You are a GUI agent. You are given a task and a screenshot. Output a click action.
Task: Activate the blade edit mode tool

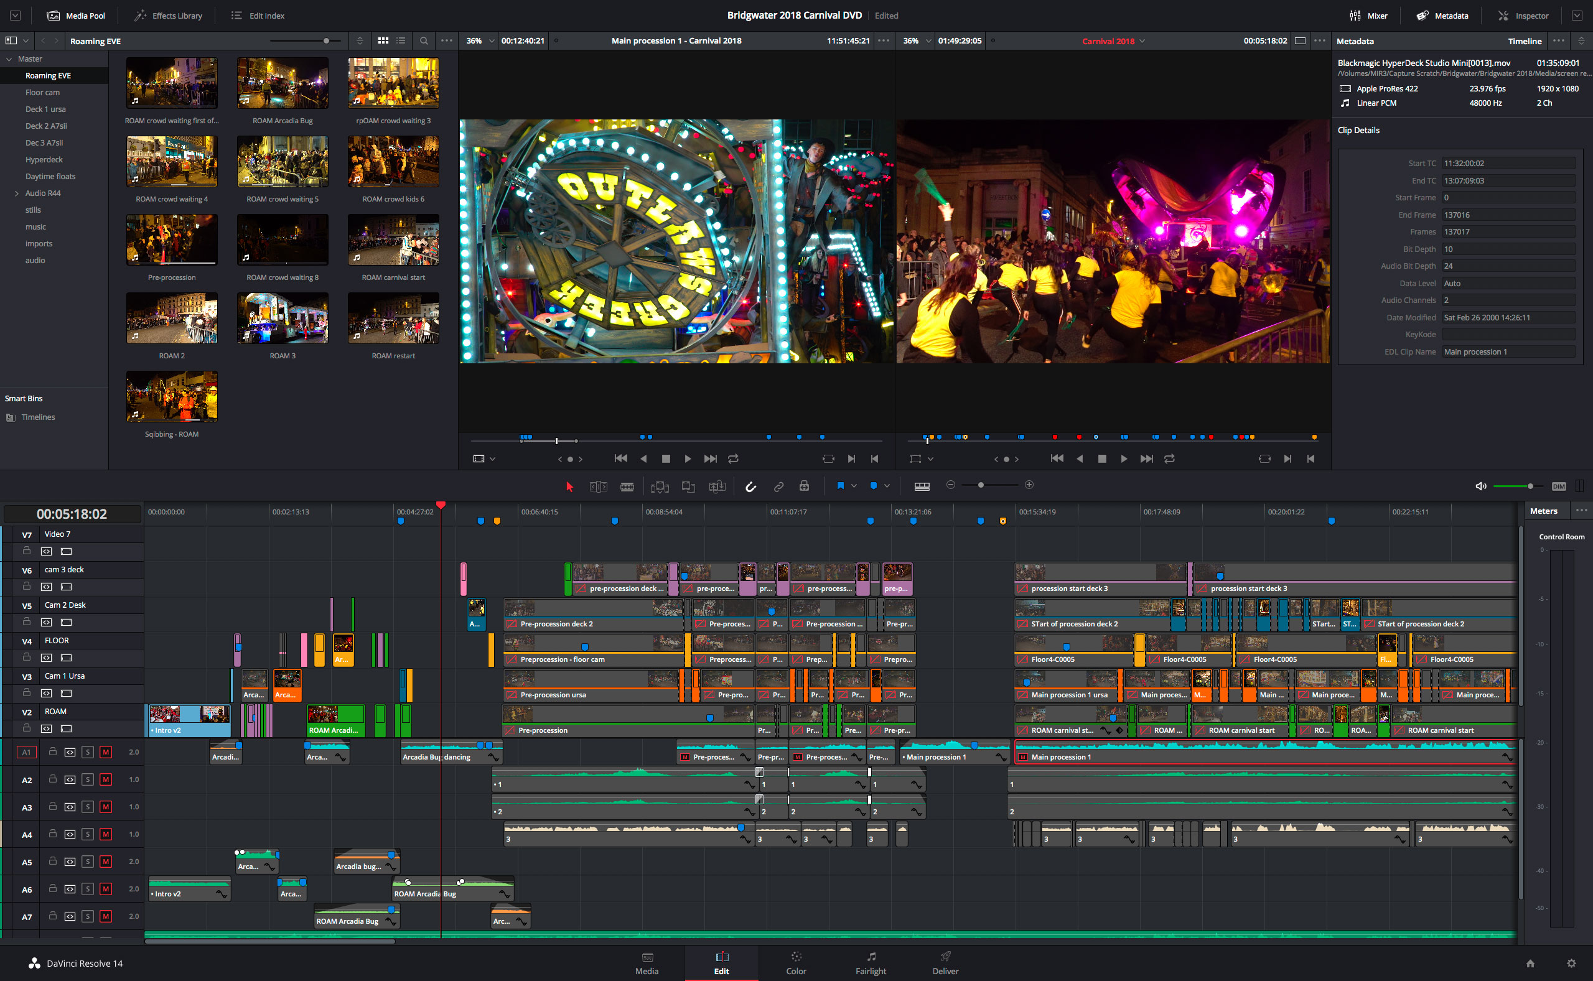click(x=627, y=486)
